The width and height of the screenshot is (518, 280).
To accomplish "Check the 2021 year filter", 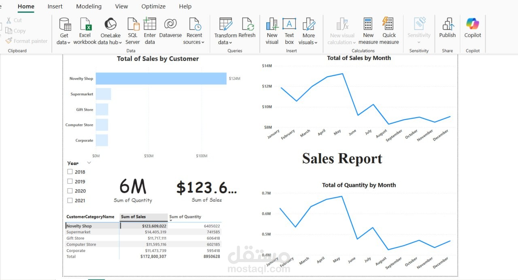I will coord(70,201).
